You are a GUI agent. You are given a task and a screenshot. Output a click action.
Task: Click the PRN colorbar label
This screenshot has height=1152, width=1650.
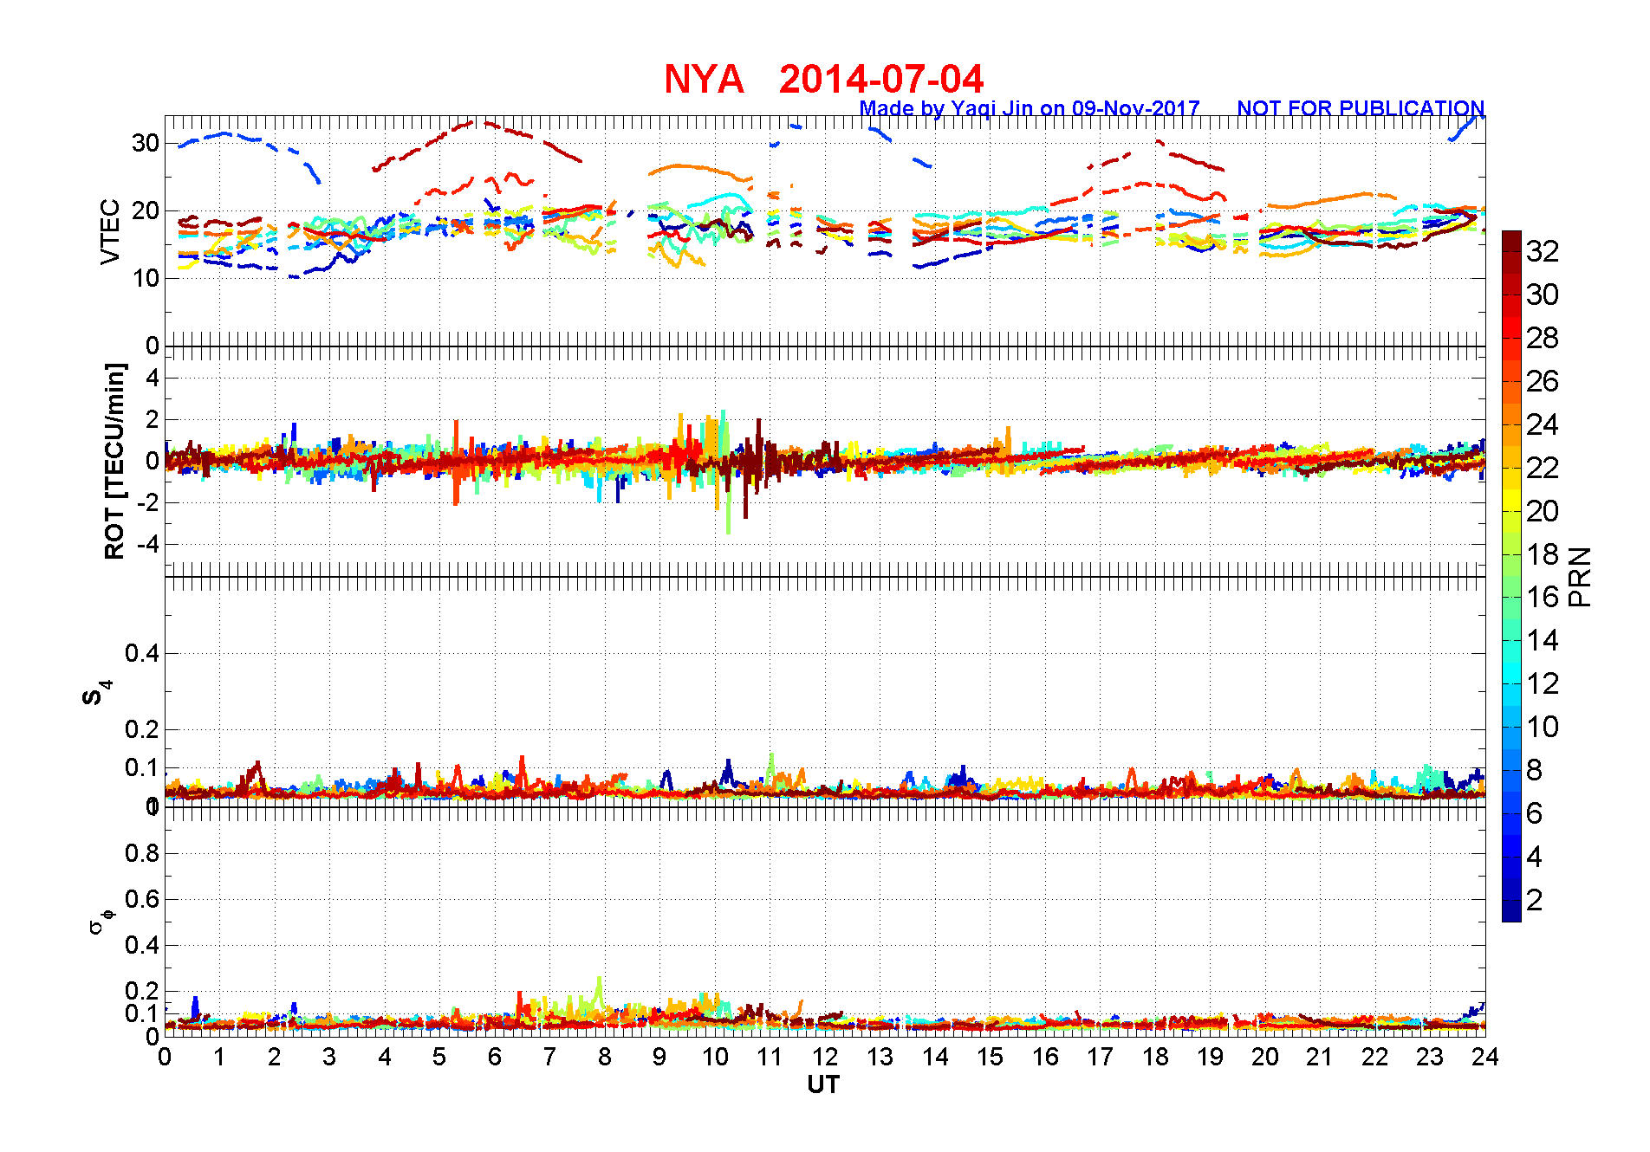(1580, 576)
